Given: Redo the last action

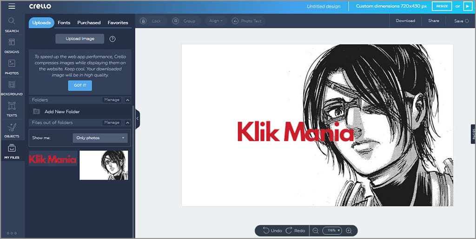Looking at the screenshot, I should (295, 231).
